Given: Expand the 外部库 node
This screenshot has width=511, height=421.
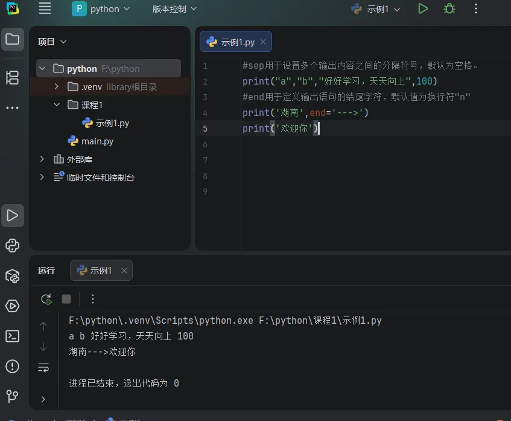Looking at the screenshot, I should click(42, 159).
